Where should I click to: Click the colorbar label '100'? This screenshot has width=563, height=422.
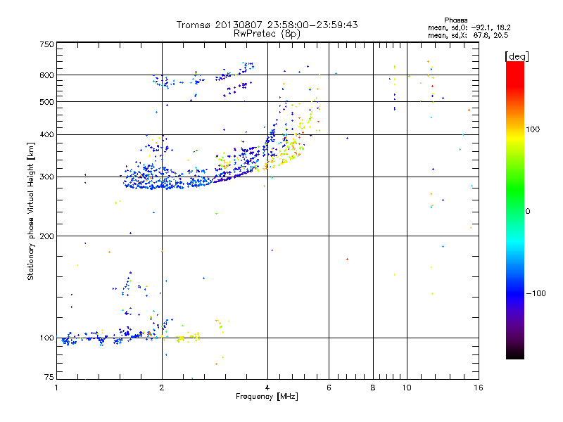[533, 129]
